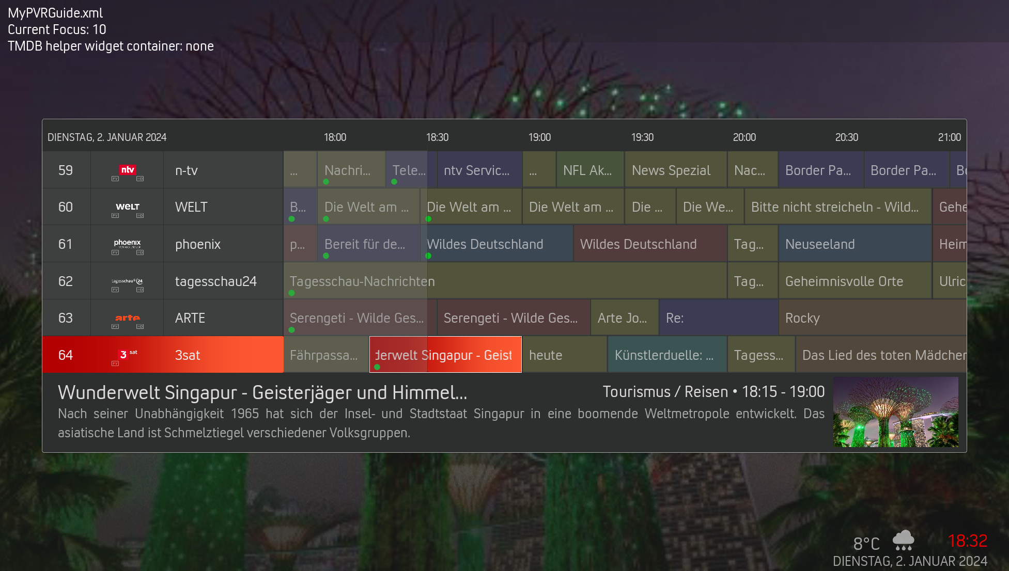Open NFL Ak... programme on n-tv

click(x=591, y=170)
